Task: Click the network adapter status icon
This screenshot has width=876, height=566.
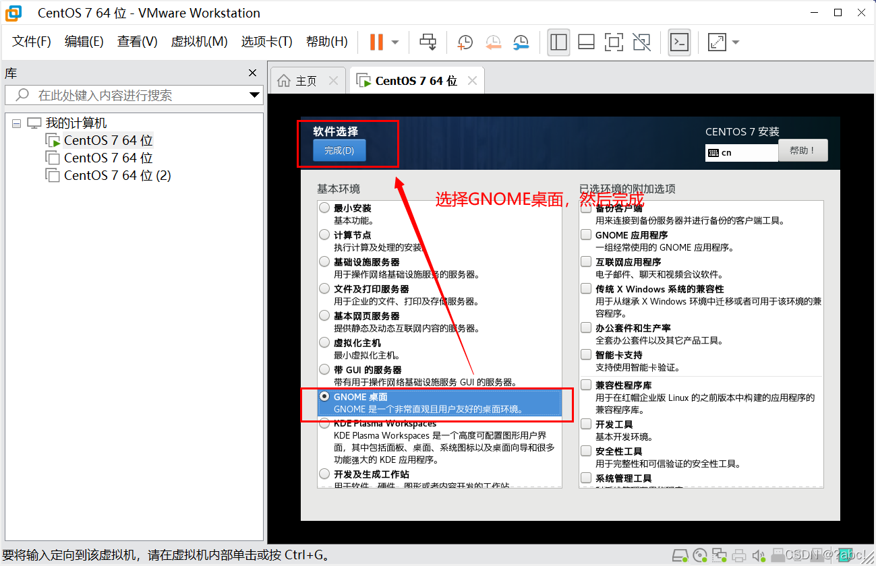Action: point(720,556)
